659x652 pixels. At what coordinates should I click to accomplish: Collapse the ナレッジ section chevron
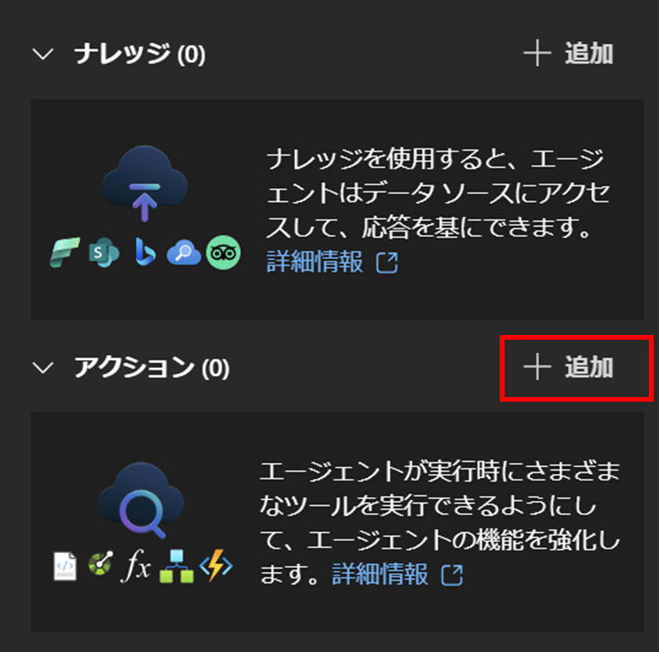pyautogui.click(x=43, y=54)
